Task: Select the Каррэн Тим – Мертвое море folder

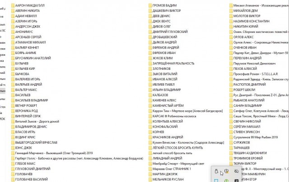Action: 188,111
